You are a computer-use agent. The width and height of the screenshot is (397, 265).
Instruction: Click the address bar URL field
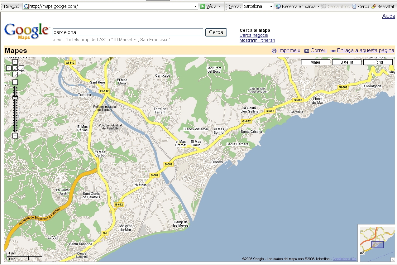tap(111, 7)
